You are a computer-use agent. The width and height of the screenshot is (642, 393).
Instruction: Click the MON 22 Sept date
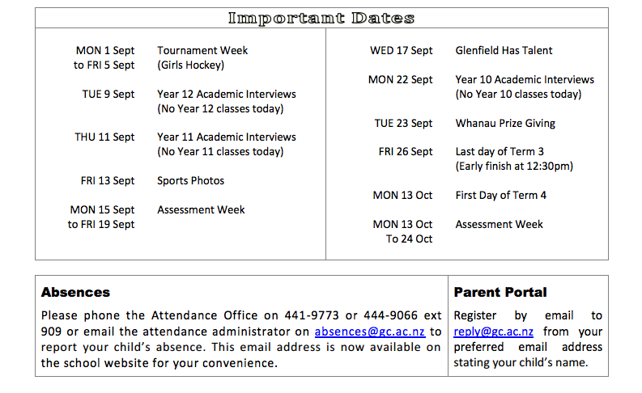coord(401,80)
